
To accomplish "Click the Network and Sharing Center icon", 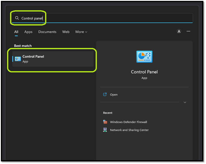I will [105, 130].
